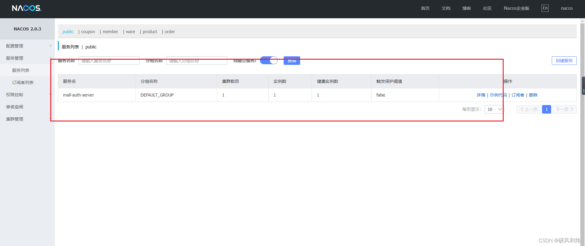Open 文档 in the top navigation

tap(446, 8)
